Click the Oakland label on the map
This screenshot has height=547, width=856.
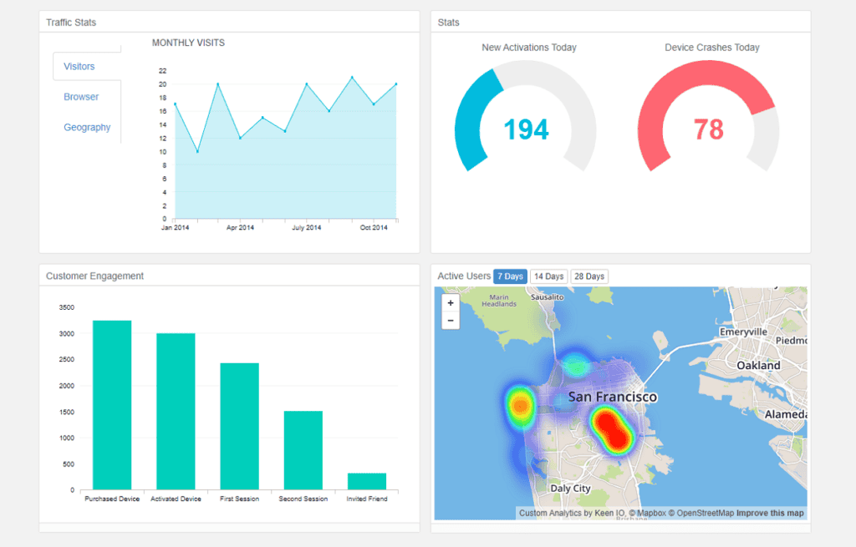pyautogui.click(x=758, y=366)
